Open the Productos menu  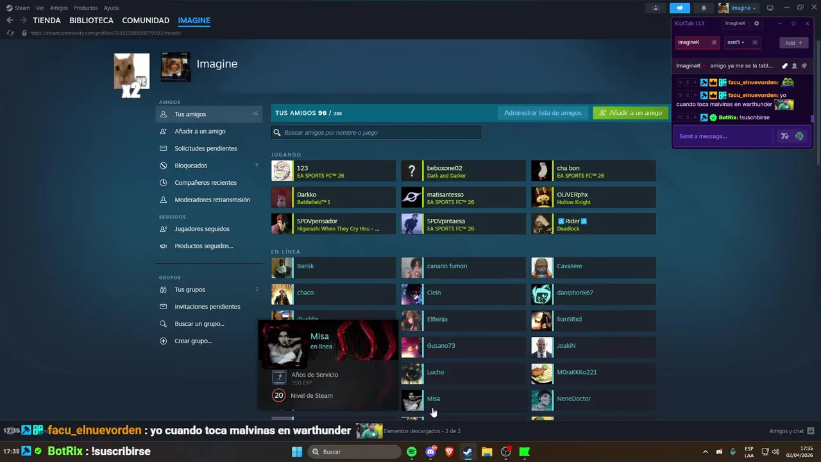[x=86, y=8]
